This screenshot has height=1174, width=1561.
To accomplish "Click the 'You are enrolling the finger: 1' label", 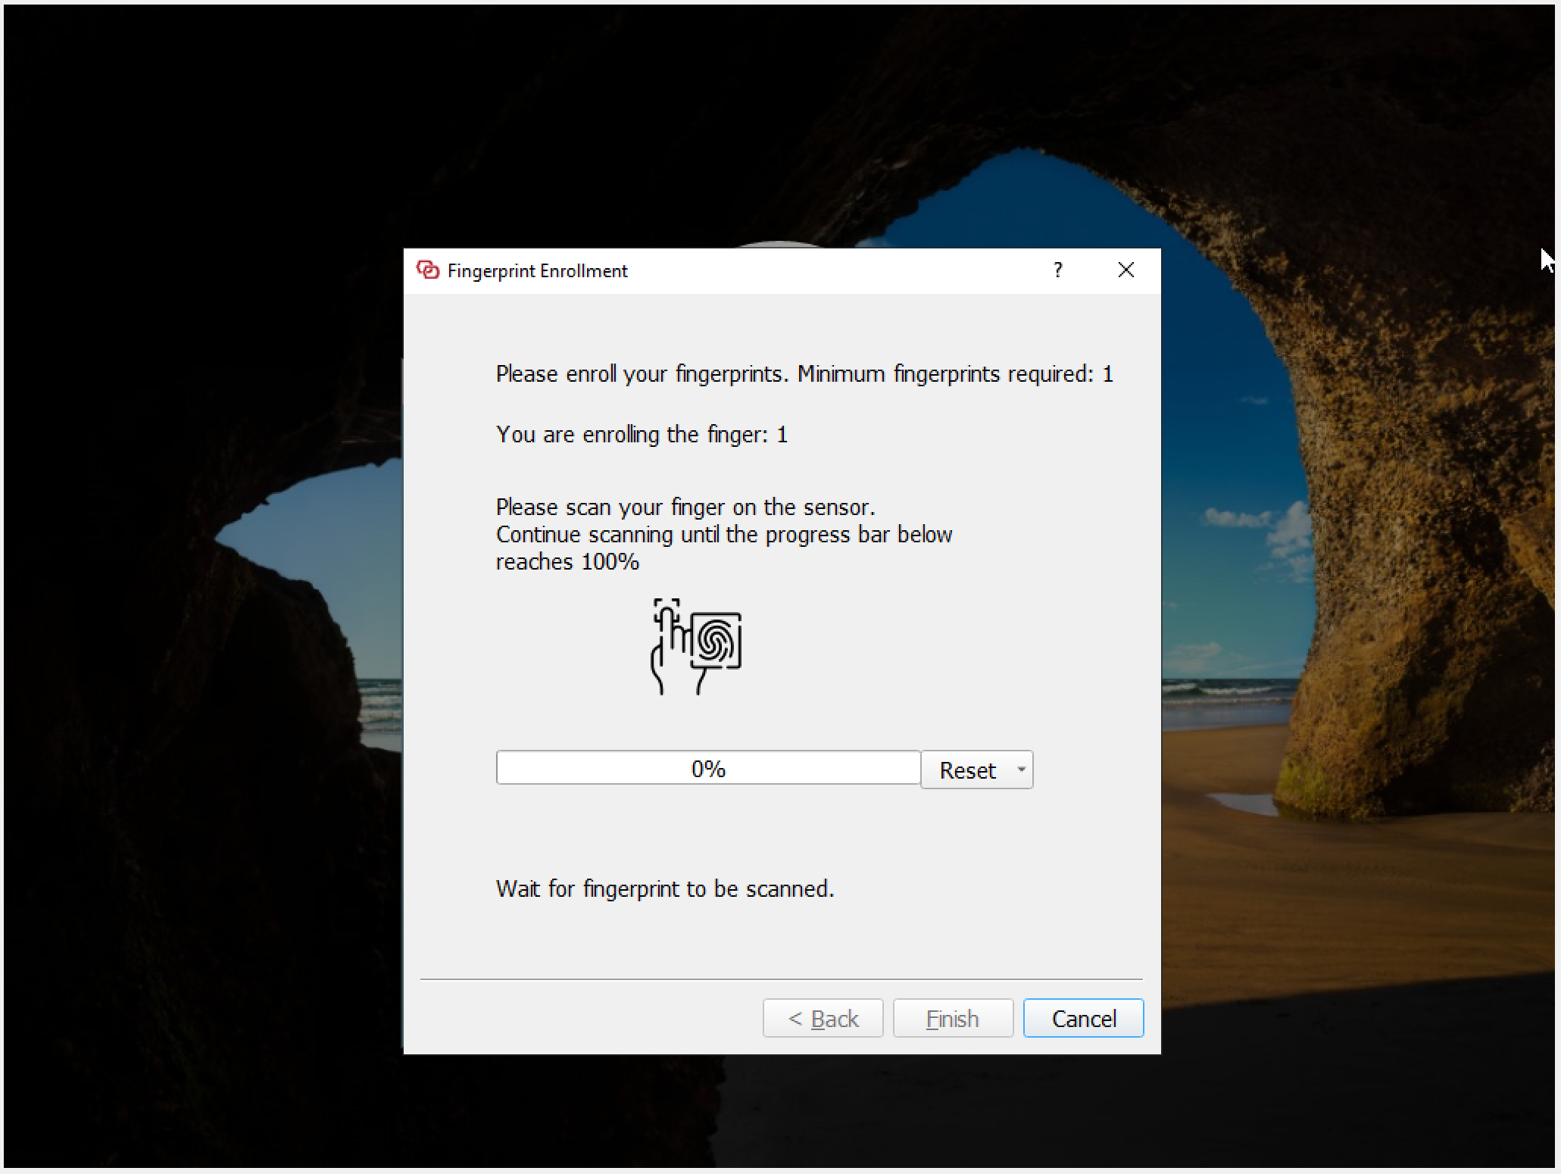I will (x=642, y=435).
